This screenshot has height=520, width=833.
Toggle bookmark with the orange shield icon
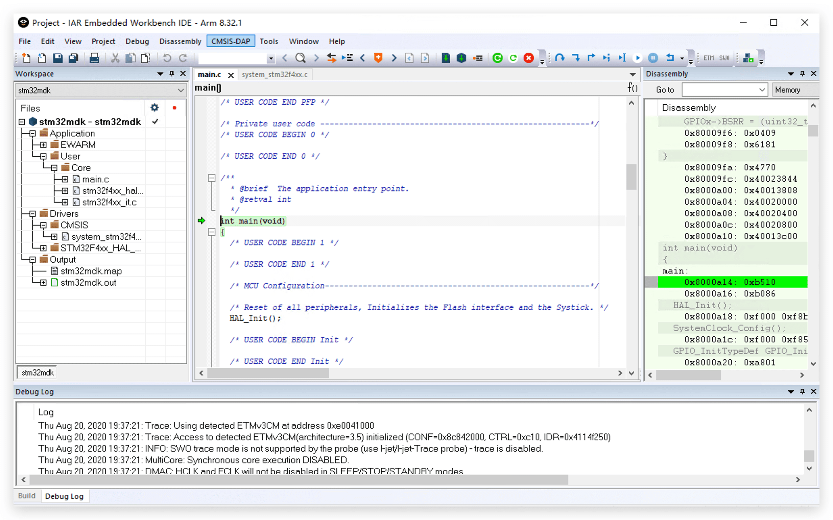378,58
